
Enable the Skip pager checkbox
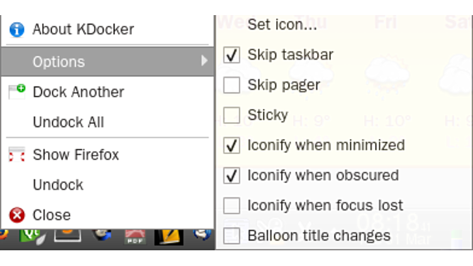click(x=232, y=85)
